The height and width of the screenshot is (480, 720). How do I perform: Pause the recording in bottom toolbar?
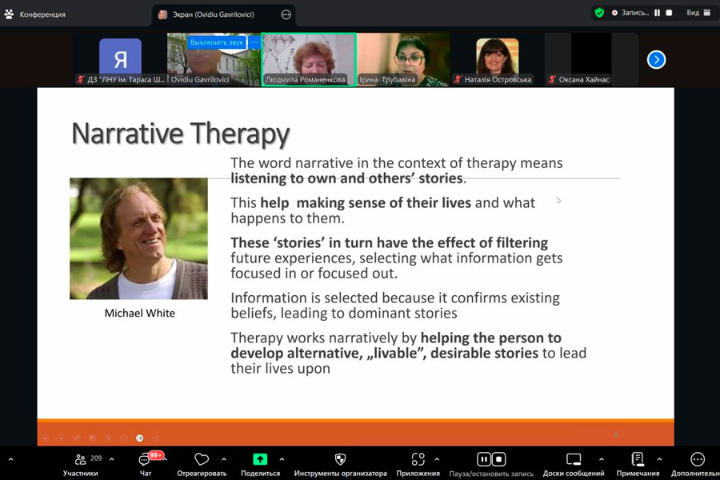(483, 459)
